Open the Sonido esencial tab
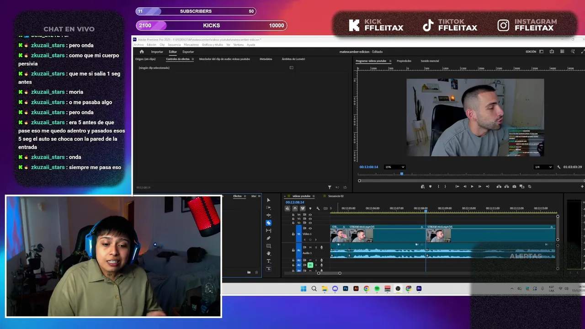585x329 pixels. pos(430,61)
